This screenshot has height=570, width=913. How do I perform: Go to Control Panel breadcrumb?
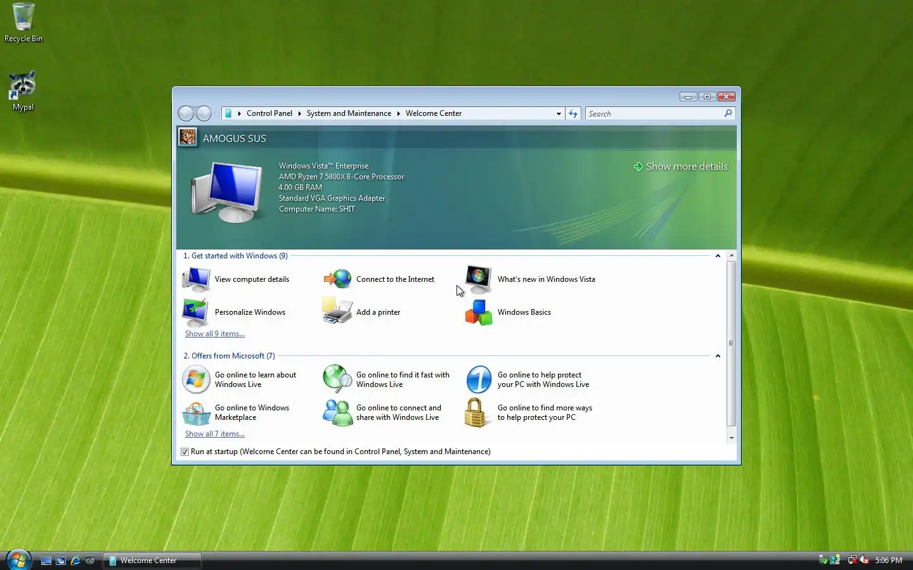[x=269, y=113]
